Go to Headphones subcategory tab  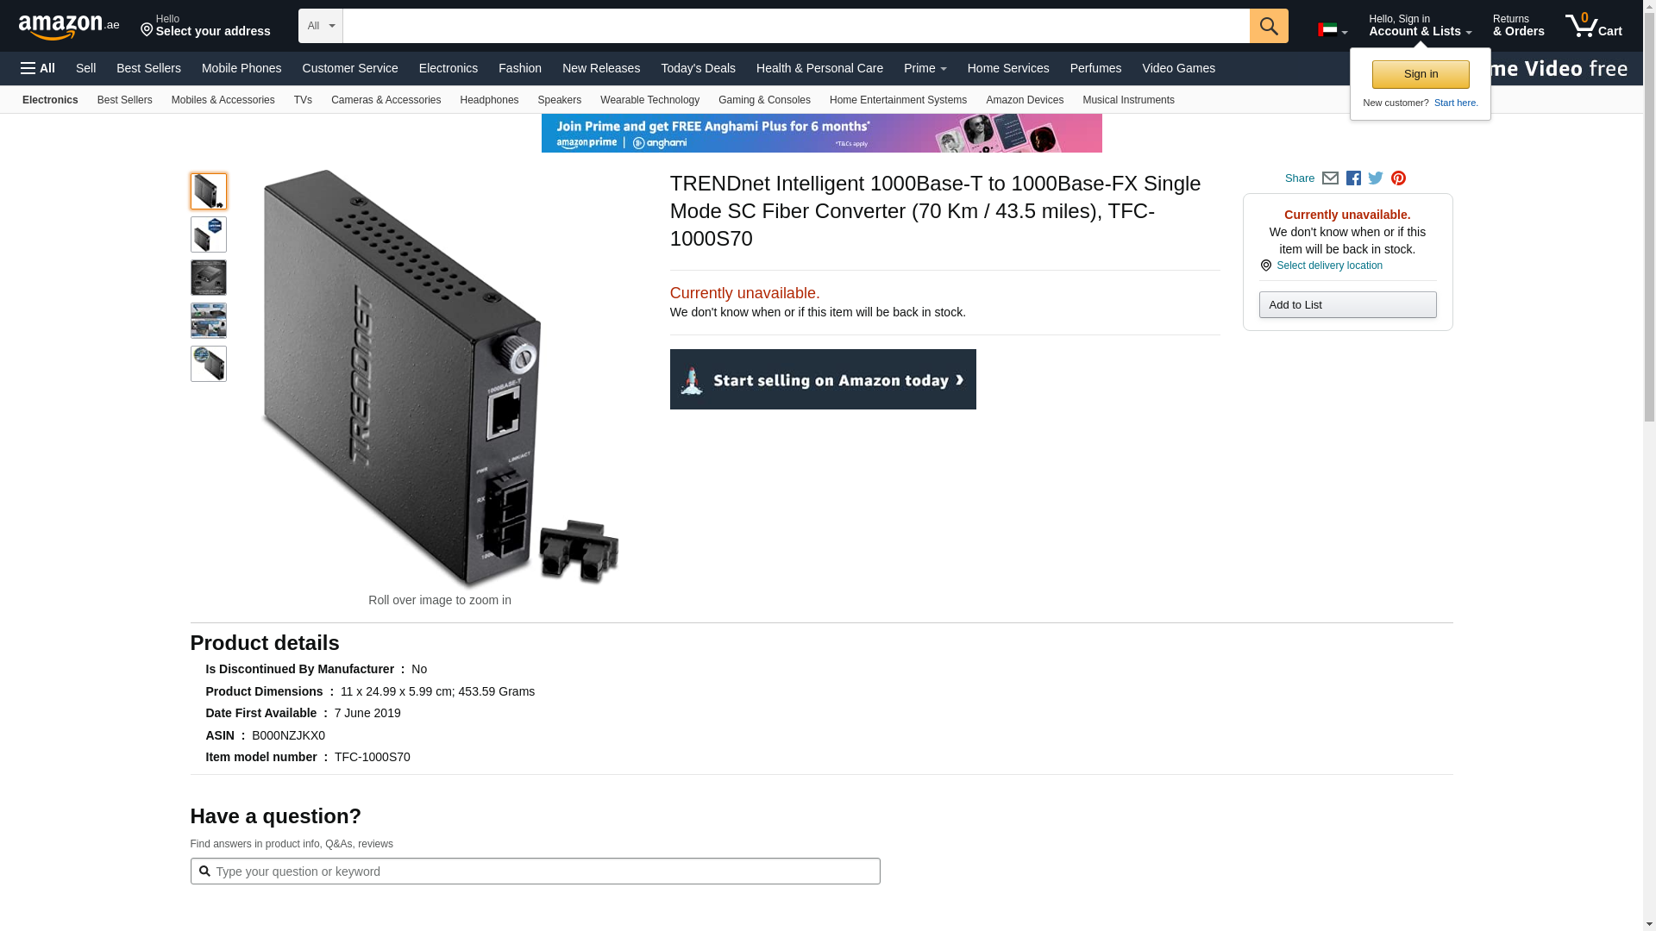(x=489, y=100)
